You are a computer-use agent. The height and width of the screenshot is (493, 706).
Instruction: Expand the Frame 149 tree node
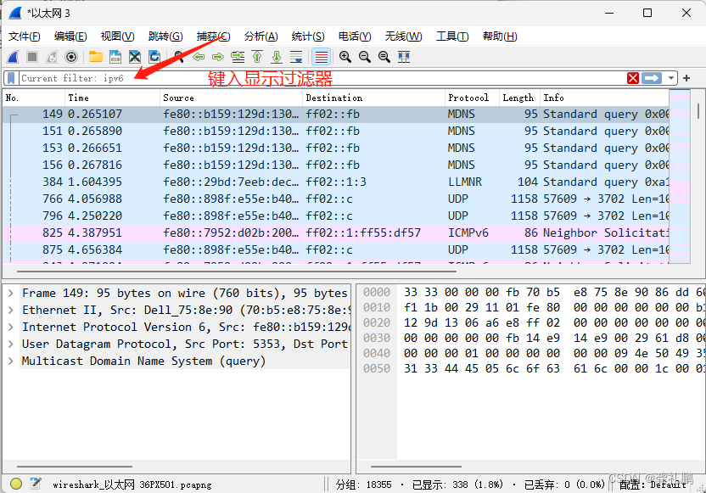coord(10,293)
